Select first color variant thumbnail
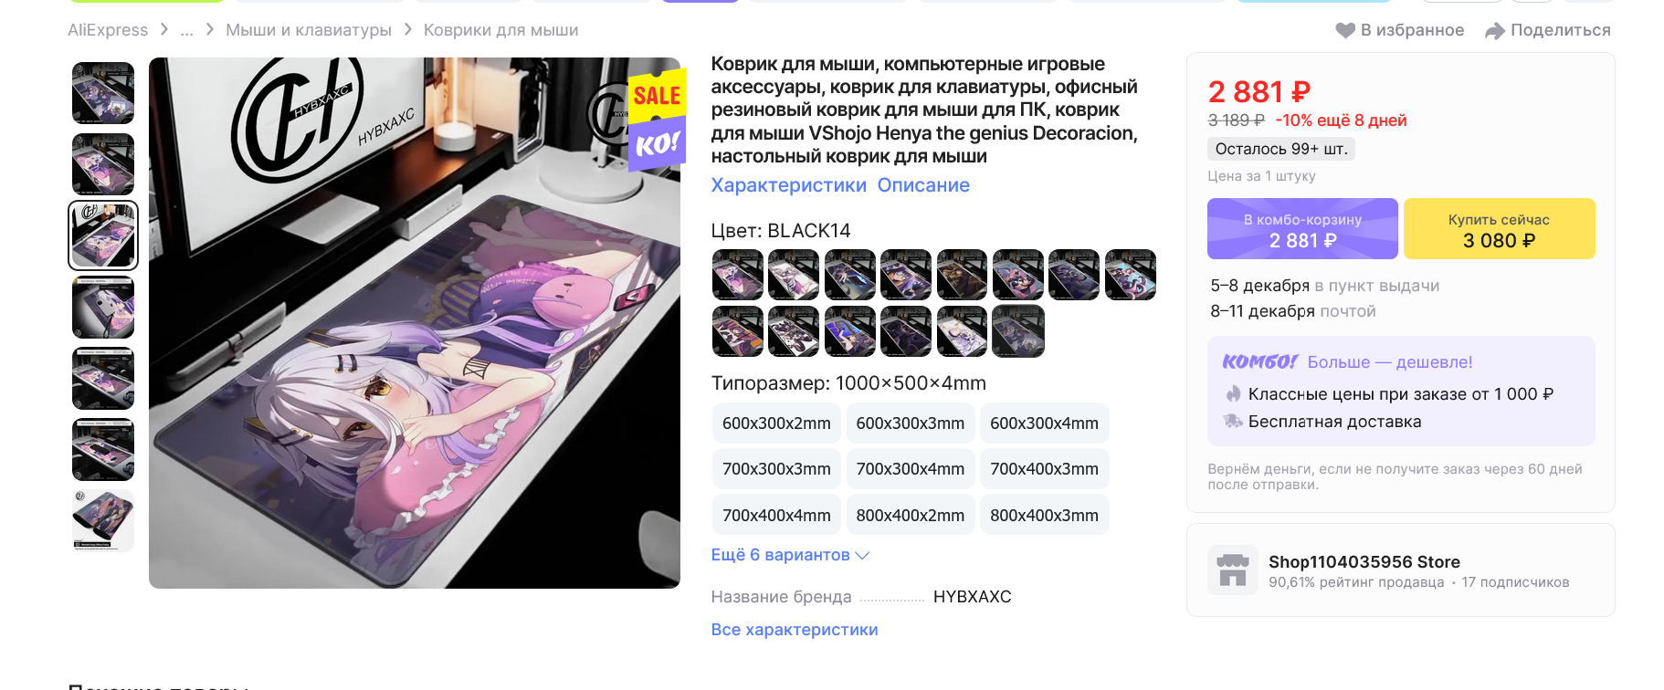Viewport: 1664px width, 690px height. [737, 275]
